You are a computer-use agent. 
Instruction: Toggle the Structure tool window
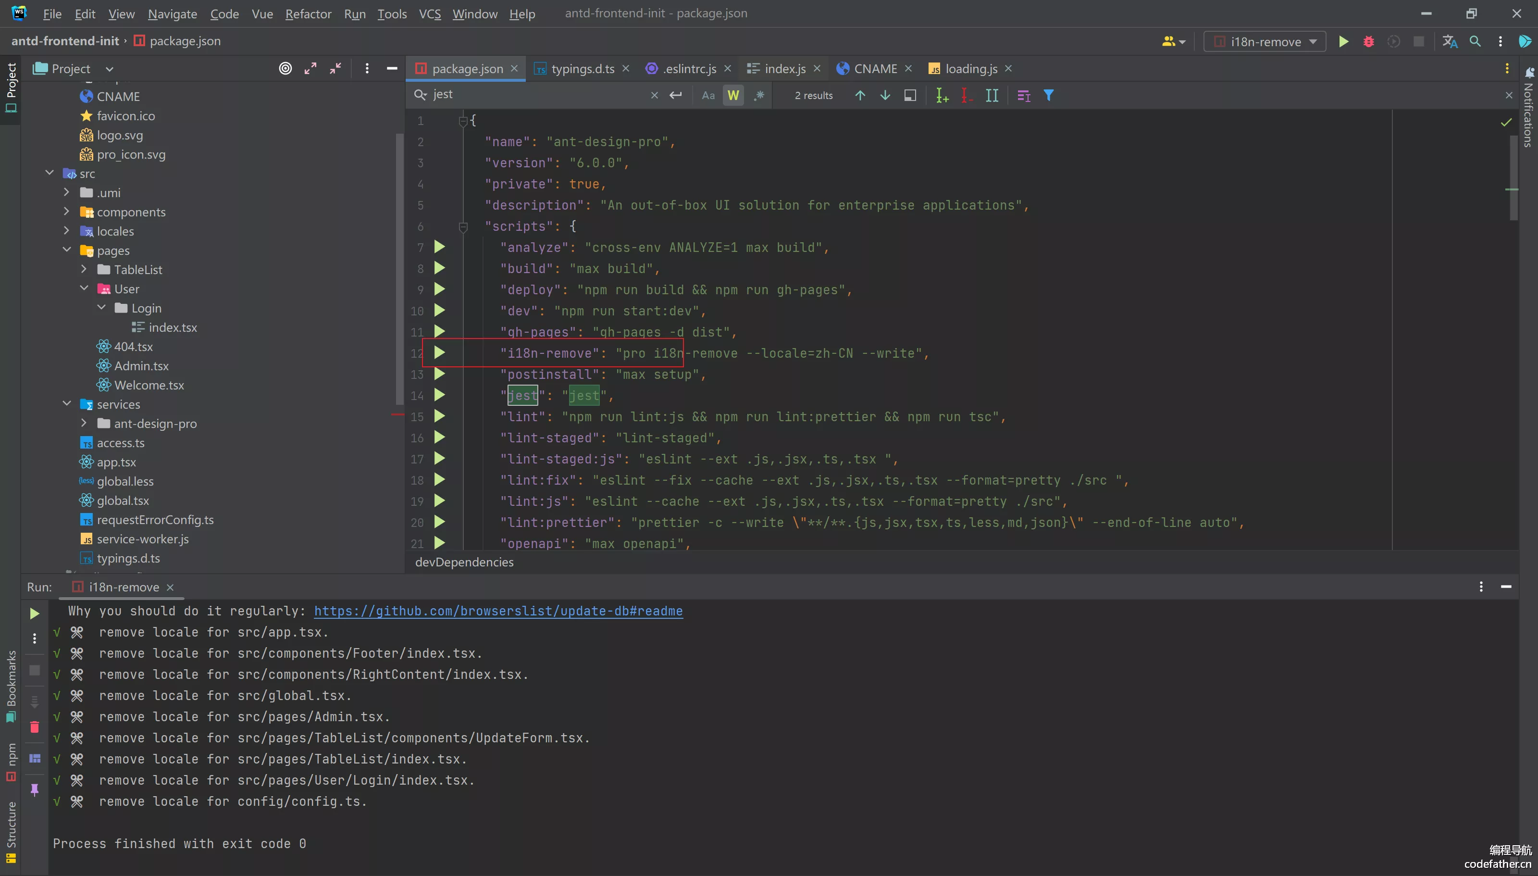click(x=11, y=832)
